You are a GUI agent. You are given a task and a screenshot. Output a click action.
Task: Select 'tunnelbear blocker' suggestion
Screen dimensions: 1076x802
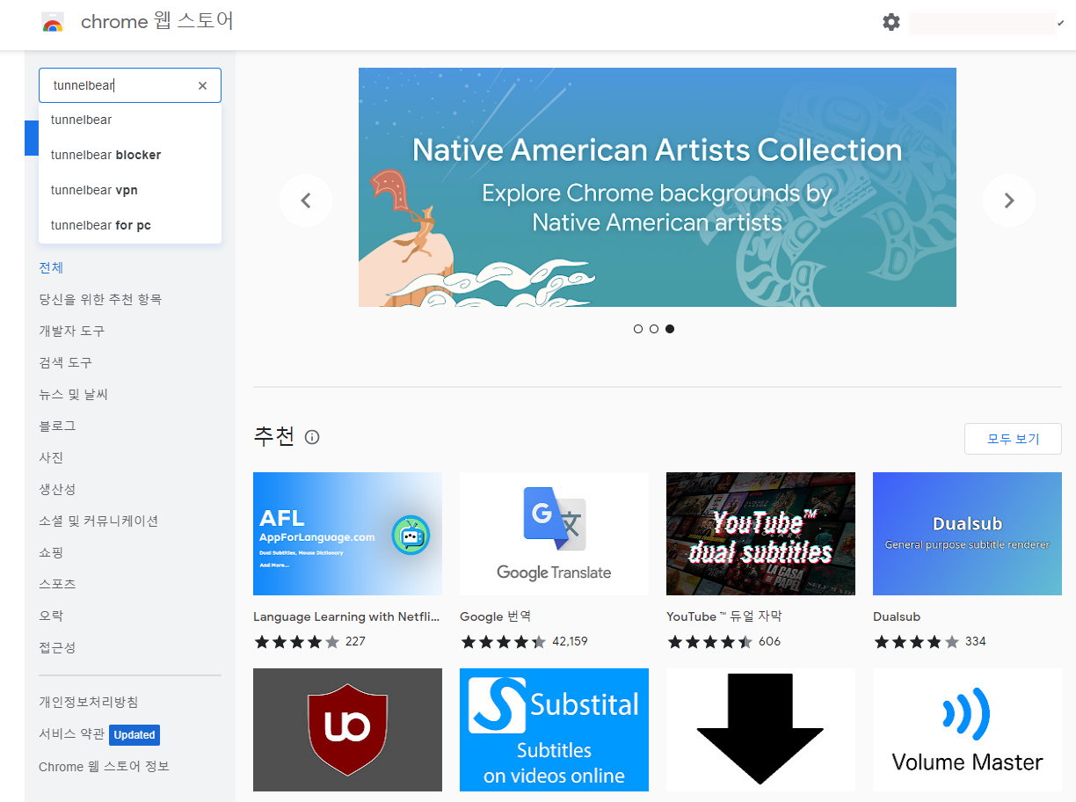130,155
